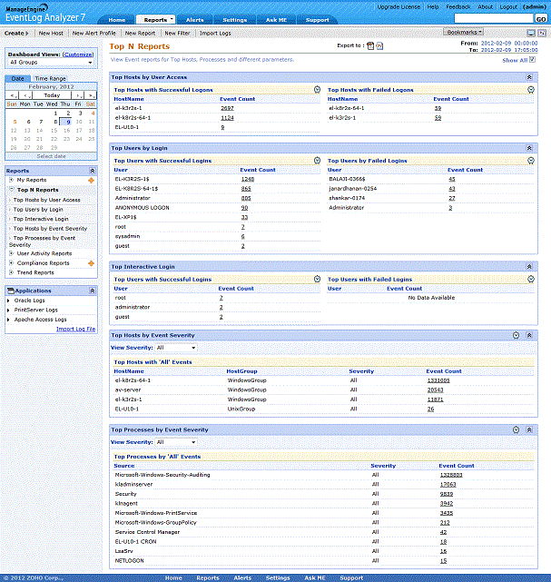Viewport: 551px width, 582px height.
Task: Collapse the Reports sidebar panel
Action: (x=92, y=170)
